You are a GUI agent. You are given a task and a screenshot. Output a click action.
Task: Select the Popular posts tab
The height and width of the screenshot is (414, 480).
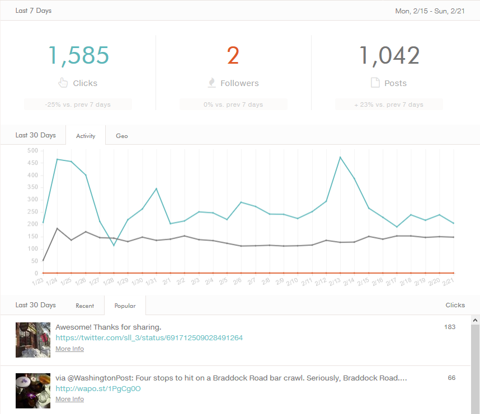point(125,306)
